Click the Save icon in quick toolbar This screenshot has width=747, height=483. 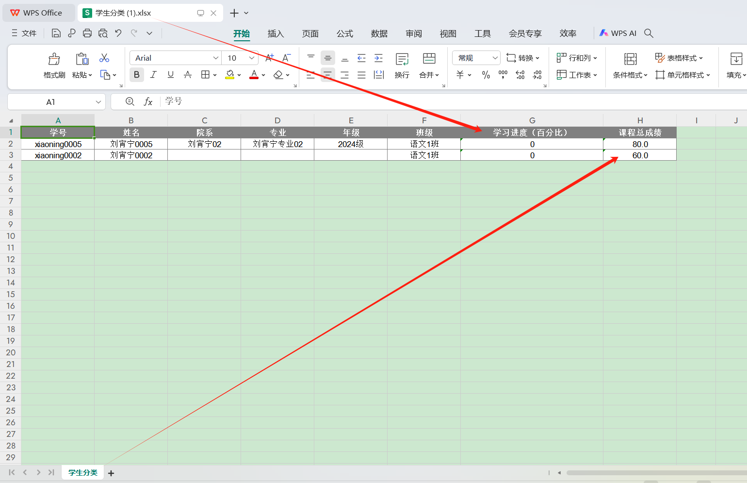coord(56,33)
